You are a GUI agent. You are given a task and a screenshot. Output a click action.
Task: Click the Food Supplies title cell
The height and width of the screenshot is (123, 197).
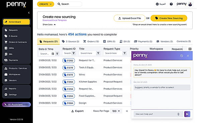(87, 96)
